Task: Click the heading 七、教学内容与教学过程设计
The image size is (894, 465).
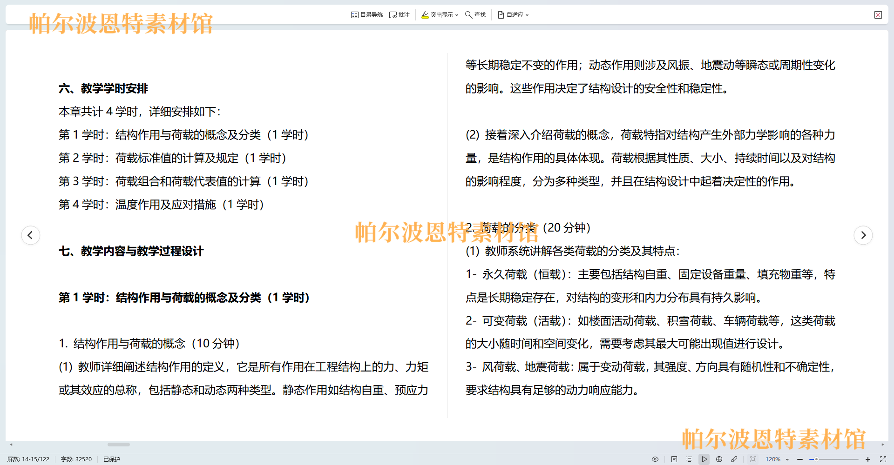Action: tap(131, 251)
